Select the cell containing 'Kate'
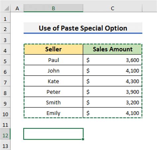The height and width of the screenshot is (150, 157). point(53,81)
